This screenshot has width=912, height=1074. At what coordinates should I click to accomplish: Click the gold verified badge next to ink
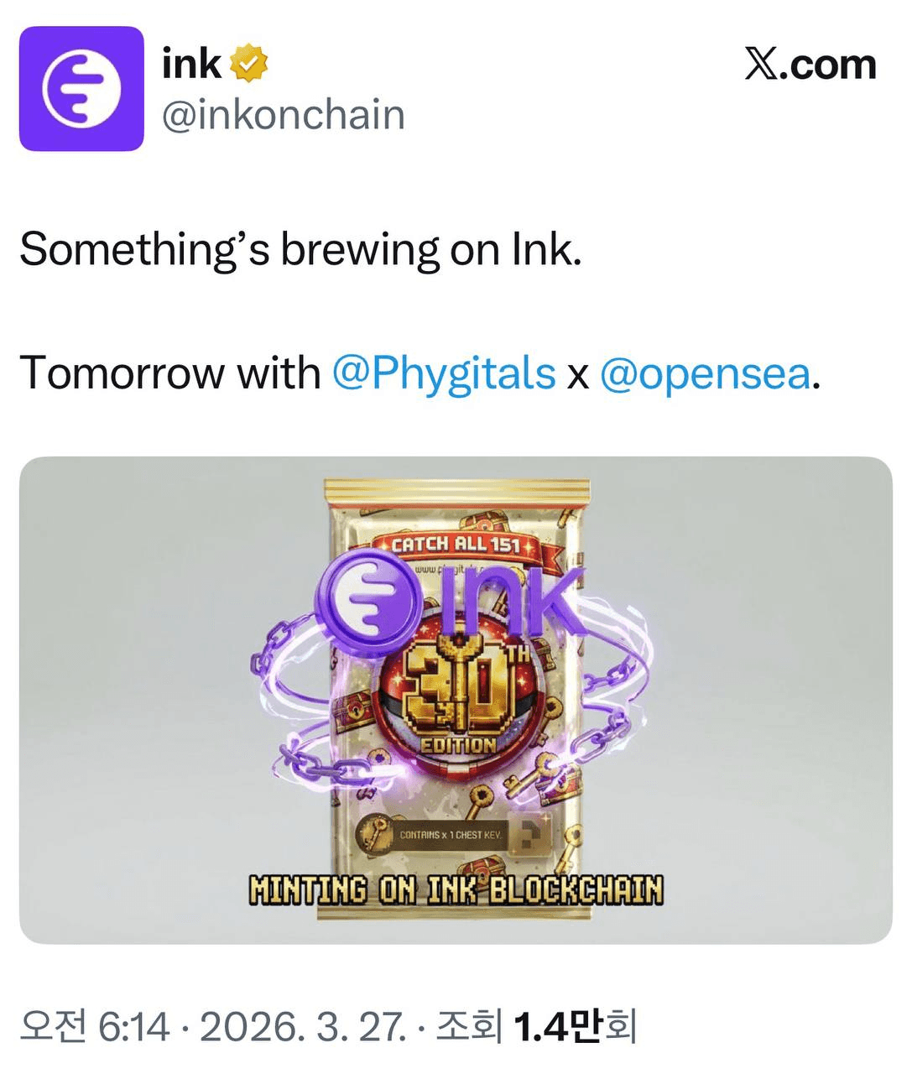[248, 65]
